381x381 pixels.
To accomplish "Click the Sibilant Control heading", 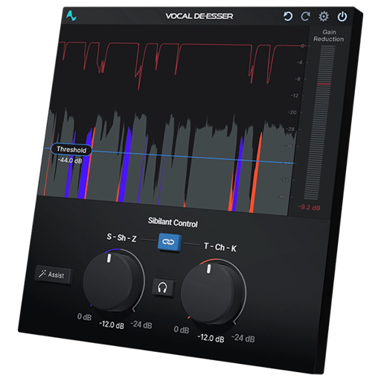I will click(173, 222).
